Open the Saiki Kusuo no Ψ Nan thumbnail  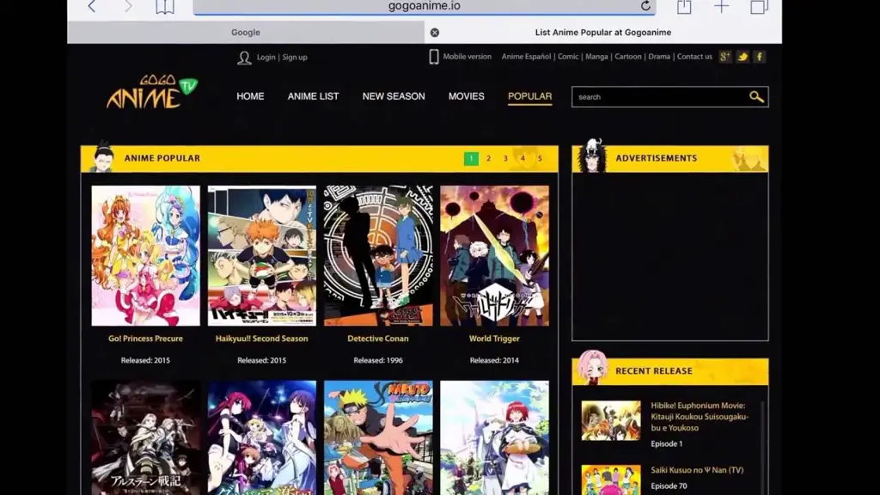coord(611,480)
